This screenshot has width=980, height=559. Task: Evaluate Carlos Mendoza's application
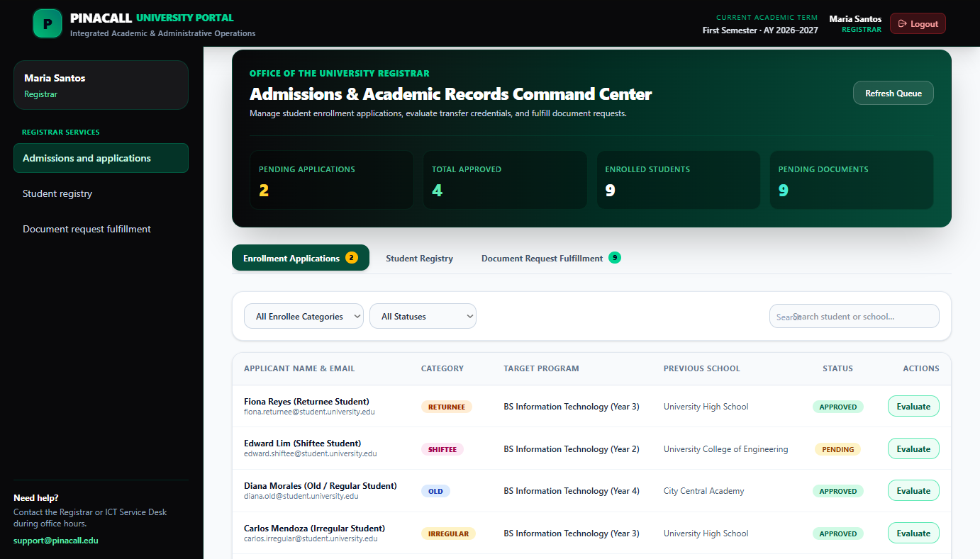[913, 533]
